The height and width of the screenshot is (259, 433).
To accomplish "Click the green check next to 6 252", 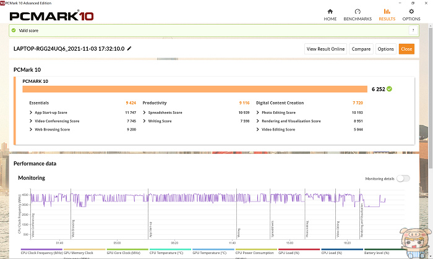I will 389,89.
